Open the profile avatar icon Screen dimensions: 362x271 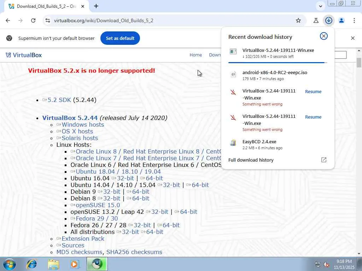(341, 20)
